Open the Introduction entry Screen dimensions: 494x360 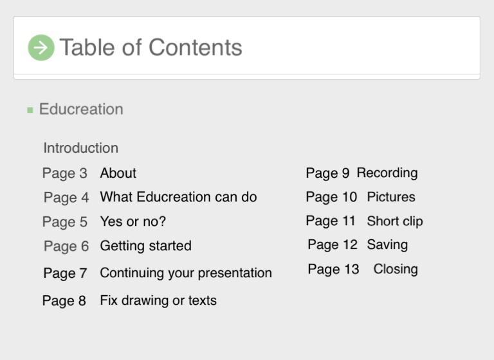point(80,148)
